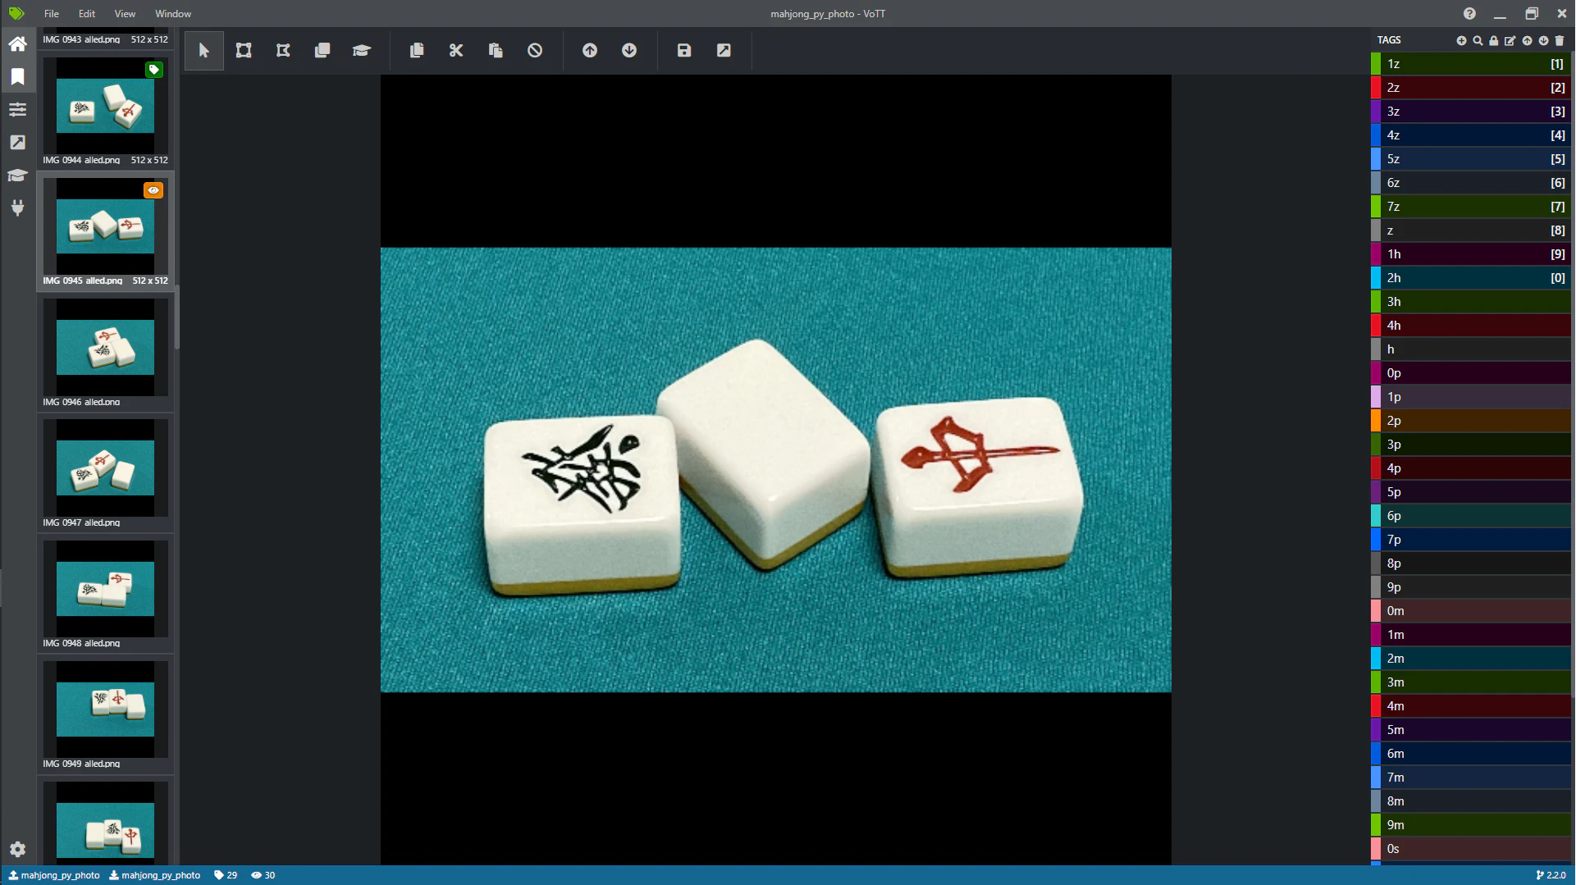The image size is (1576, 885).
Task: Go to next asset with down arrow
Action: click(x=629, y=51)
